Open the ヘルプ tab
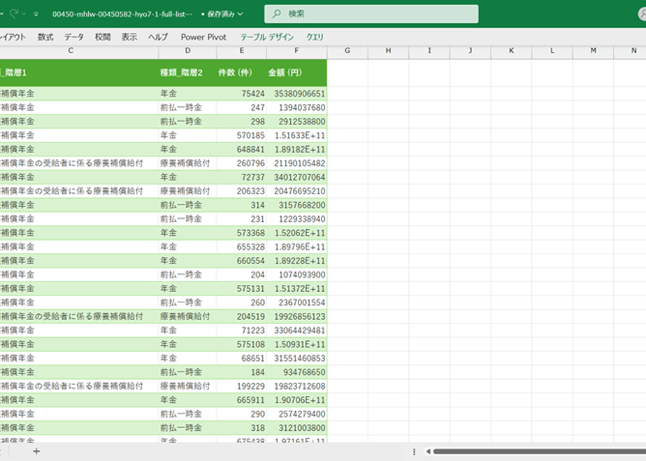Viewport: 646px width, 461px height. pos(158,37)
